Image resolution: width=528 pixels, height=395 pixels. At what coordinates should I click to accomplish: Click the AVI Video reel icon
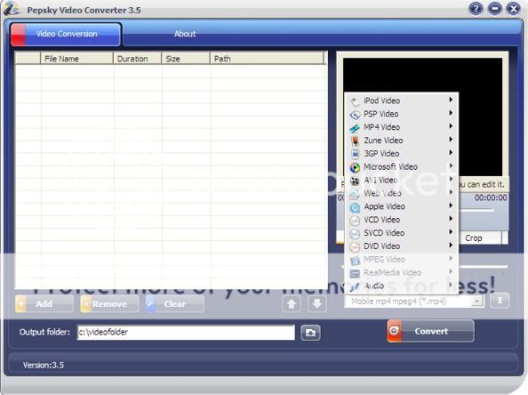pyautogui.click(x=355, y=181)
